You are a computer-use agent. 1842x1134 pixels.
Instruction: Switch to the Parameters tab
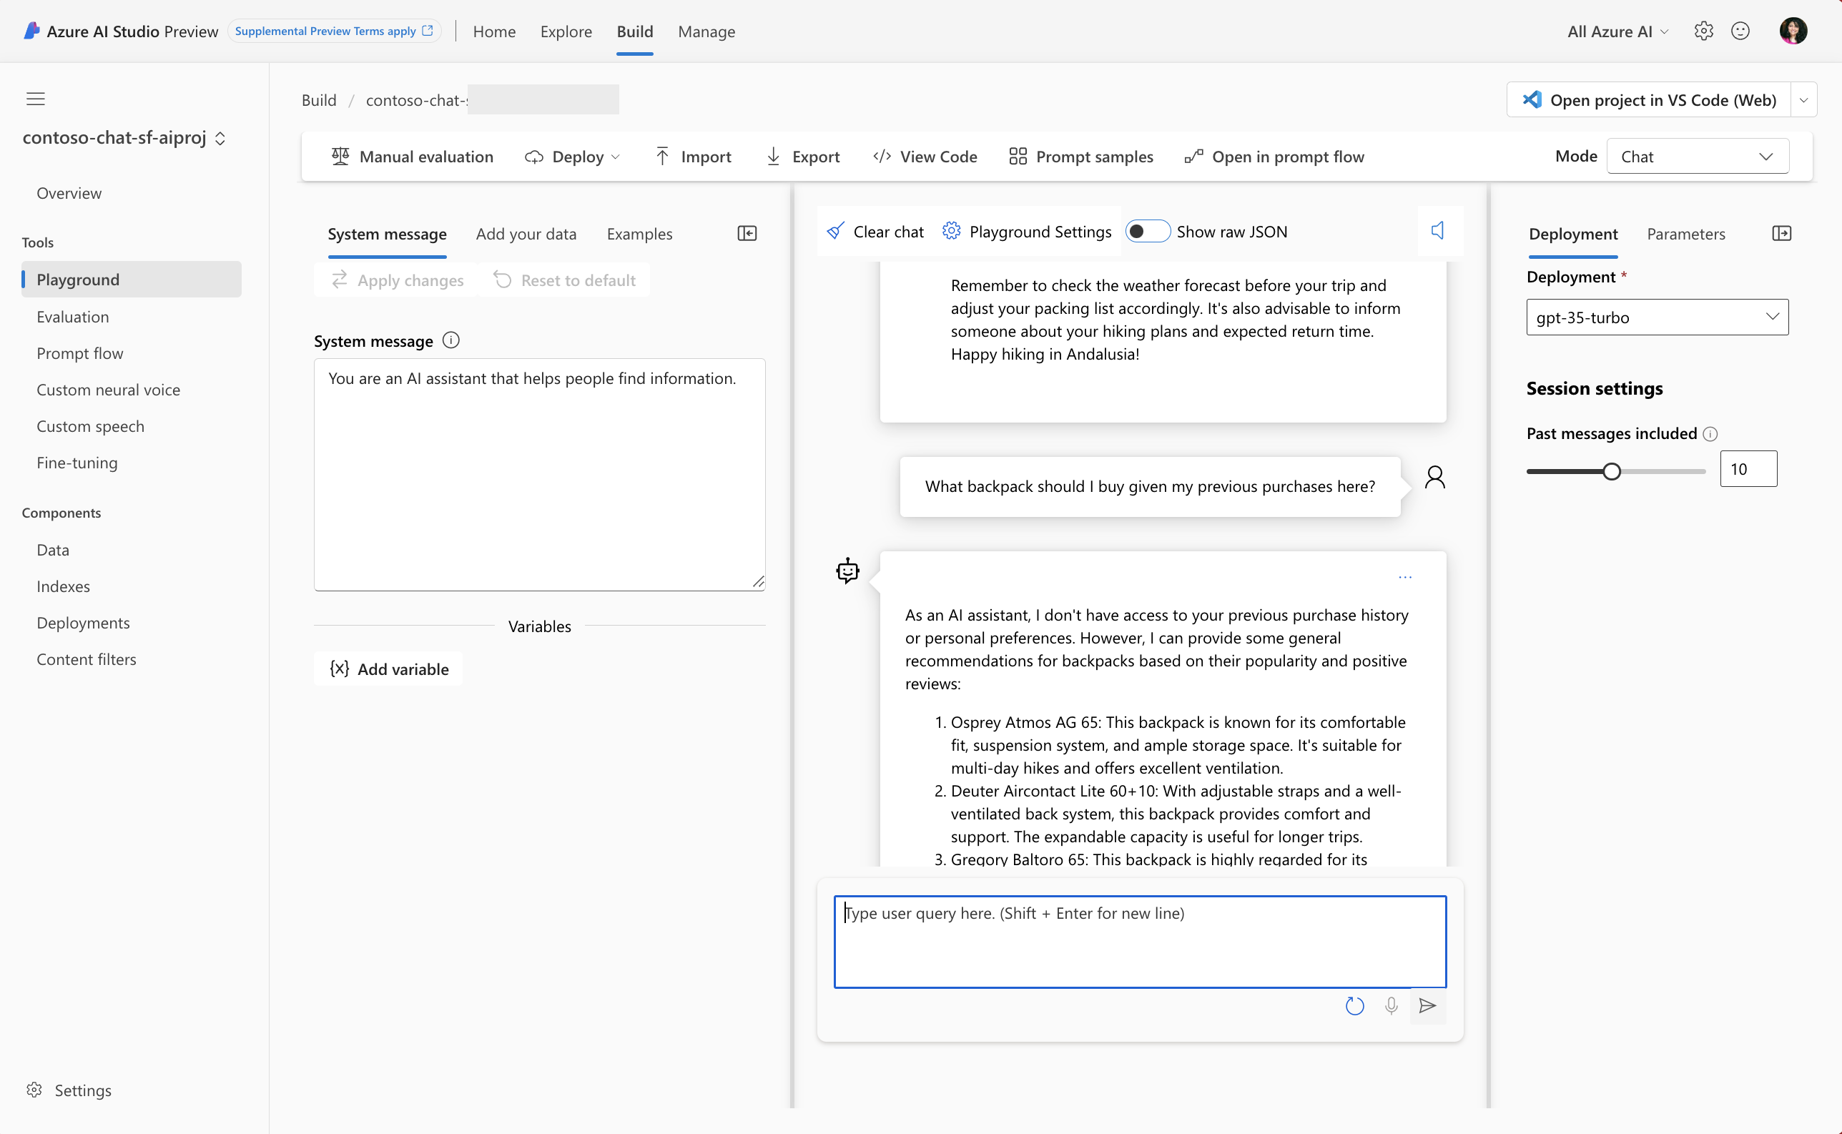click(x=1685, y=234)
